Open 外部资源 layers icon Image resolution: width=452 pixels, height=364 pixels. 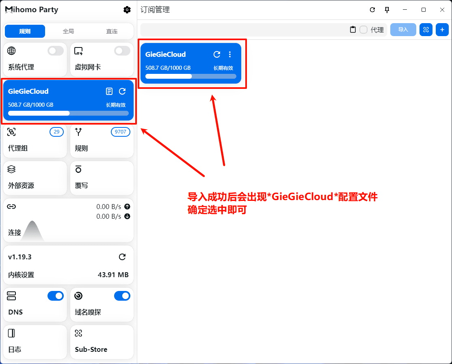[11, 169]
